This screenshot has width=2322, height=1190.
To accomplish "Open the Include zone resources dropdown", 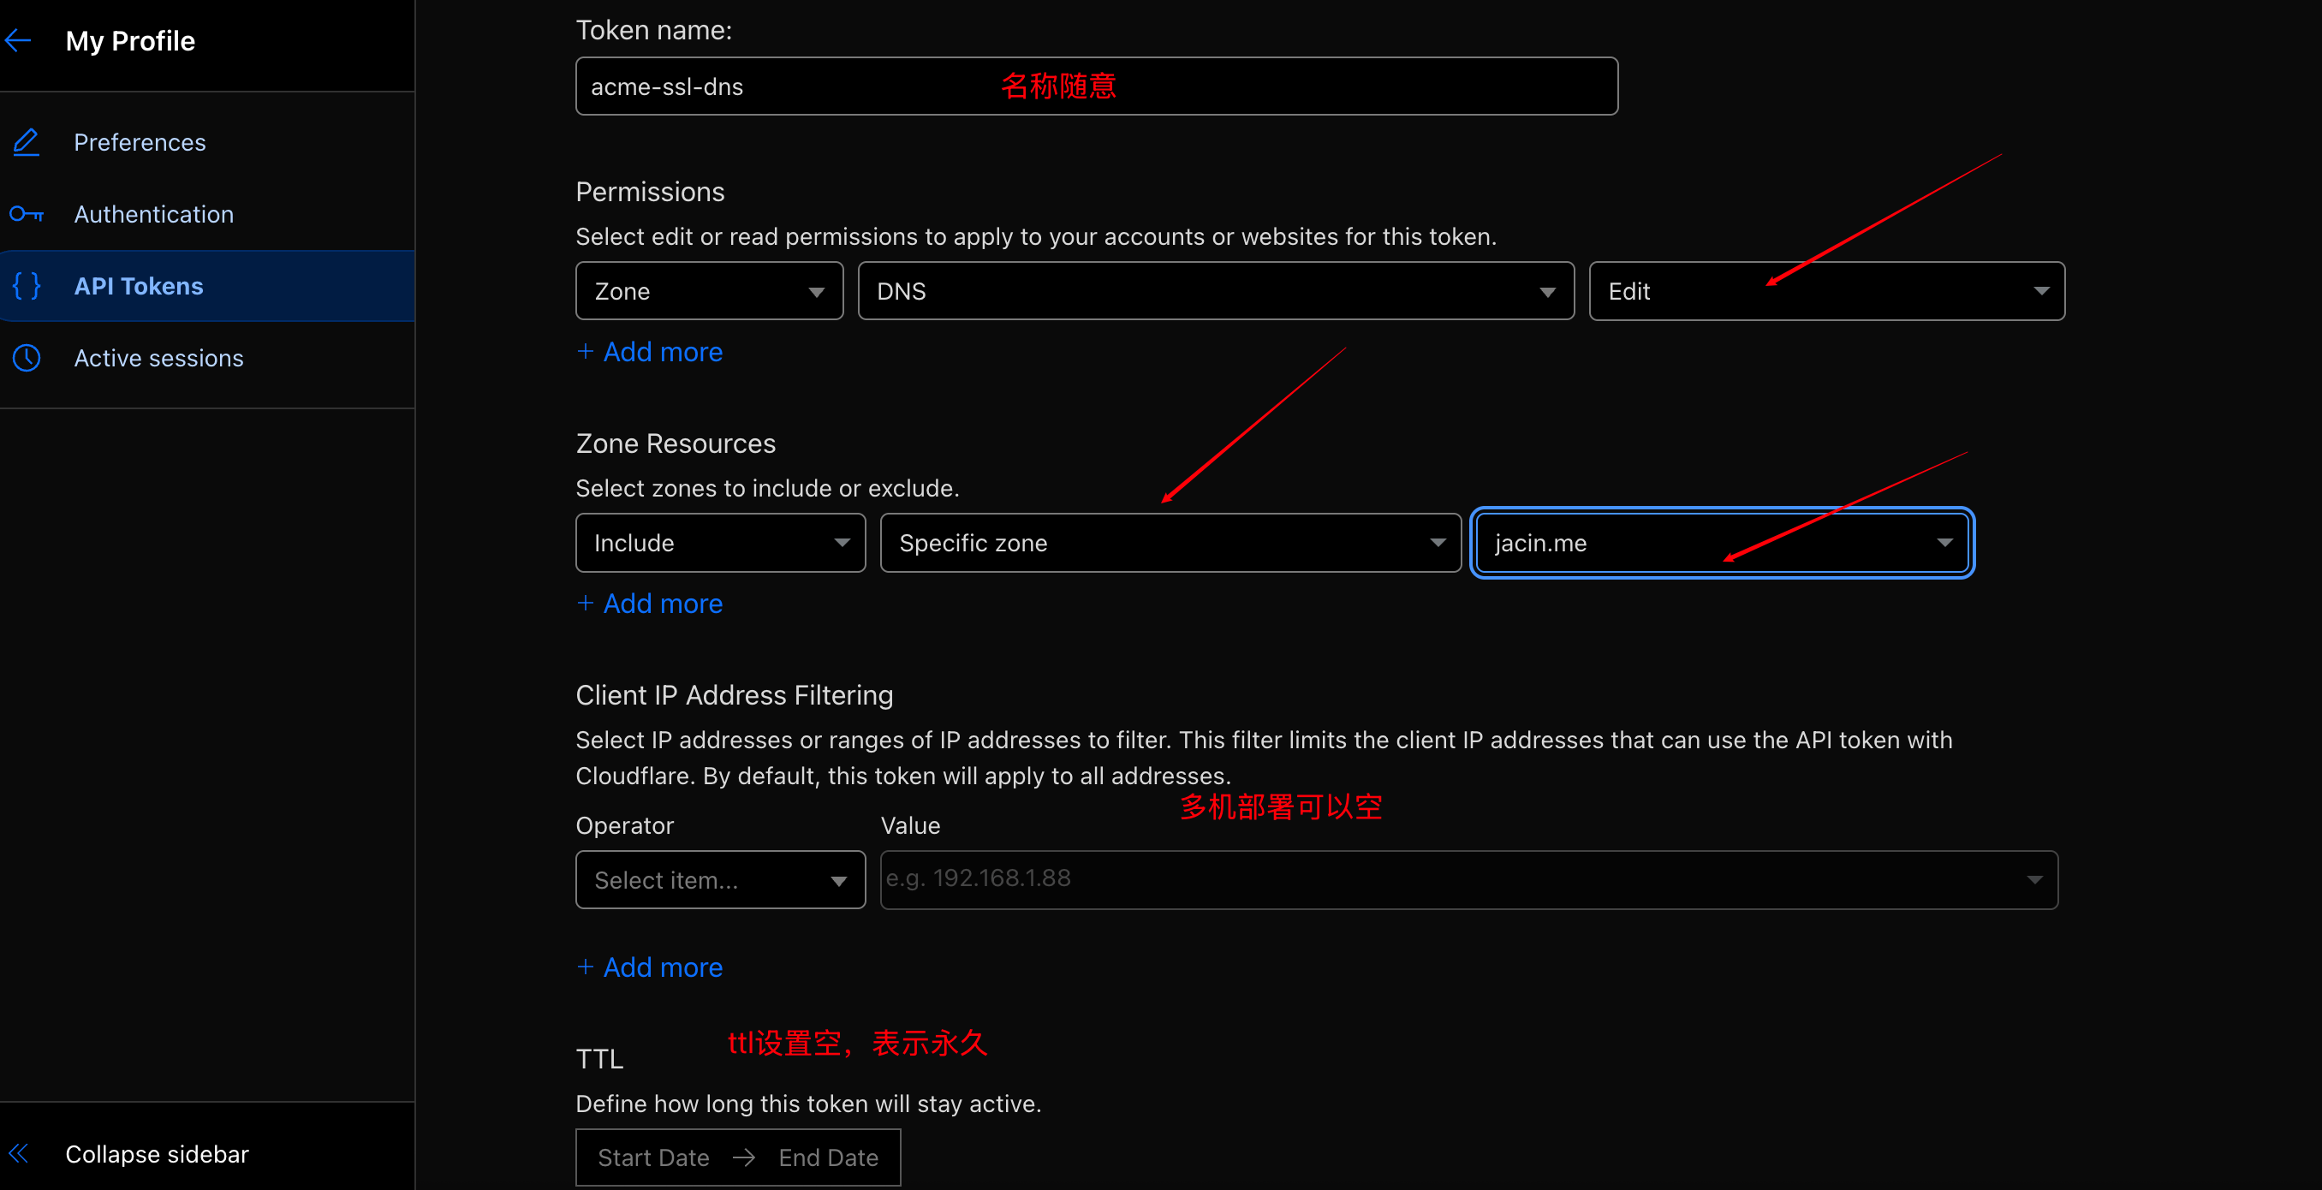I will point(719,543).
